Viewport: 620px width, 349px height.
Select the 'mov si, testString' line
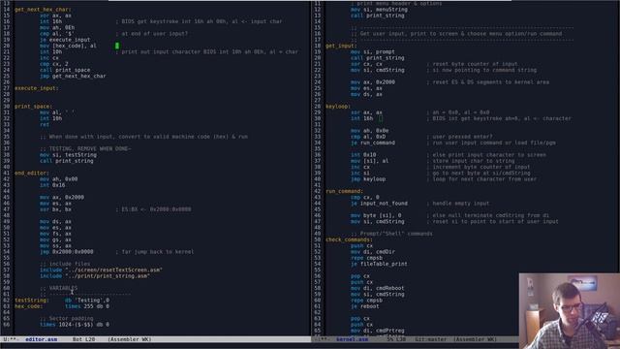(68, 155)
